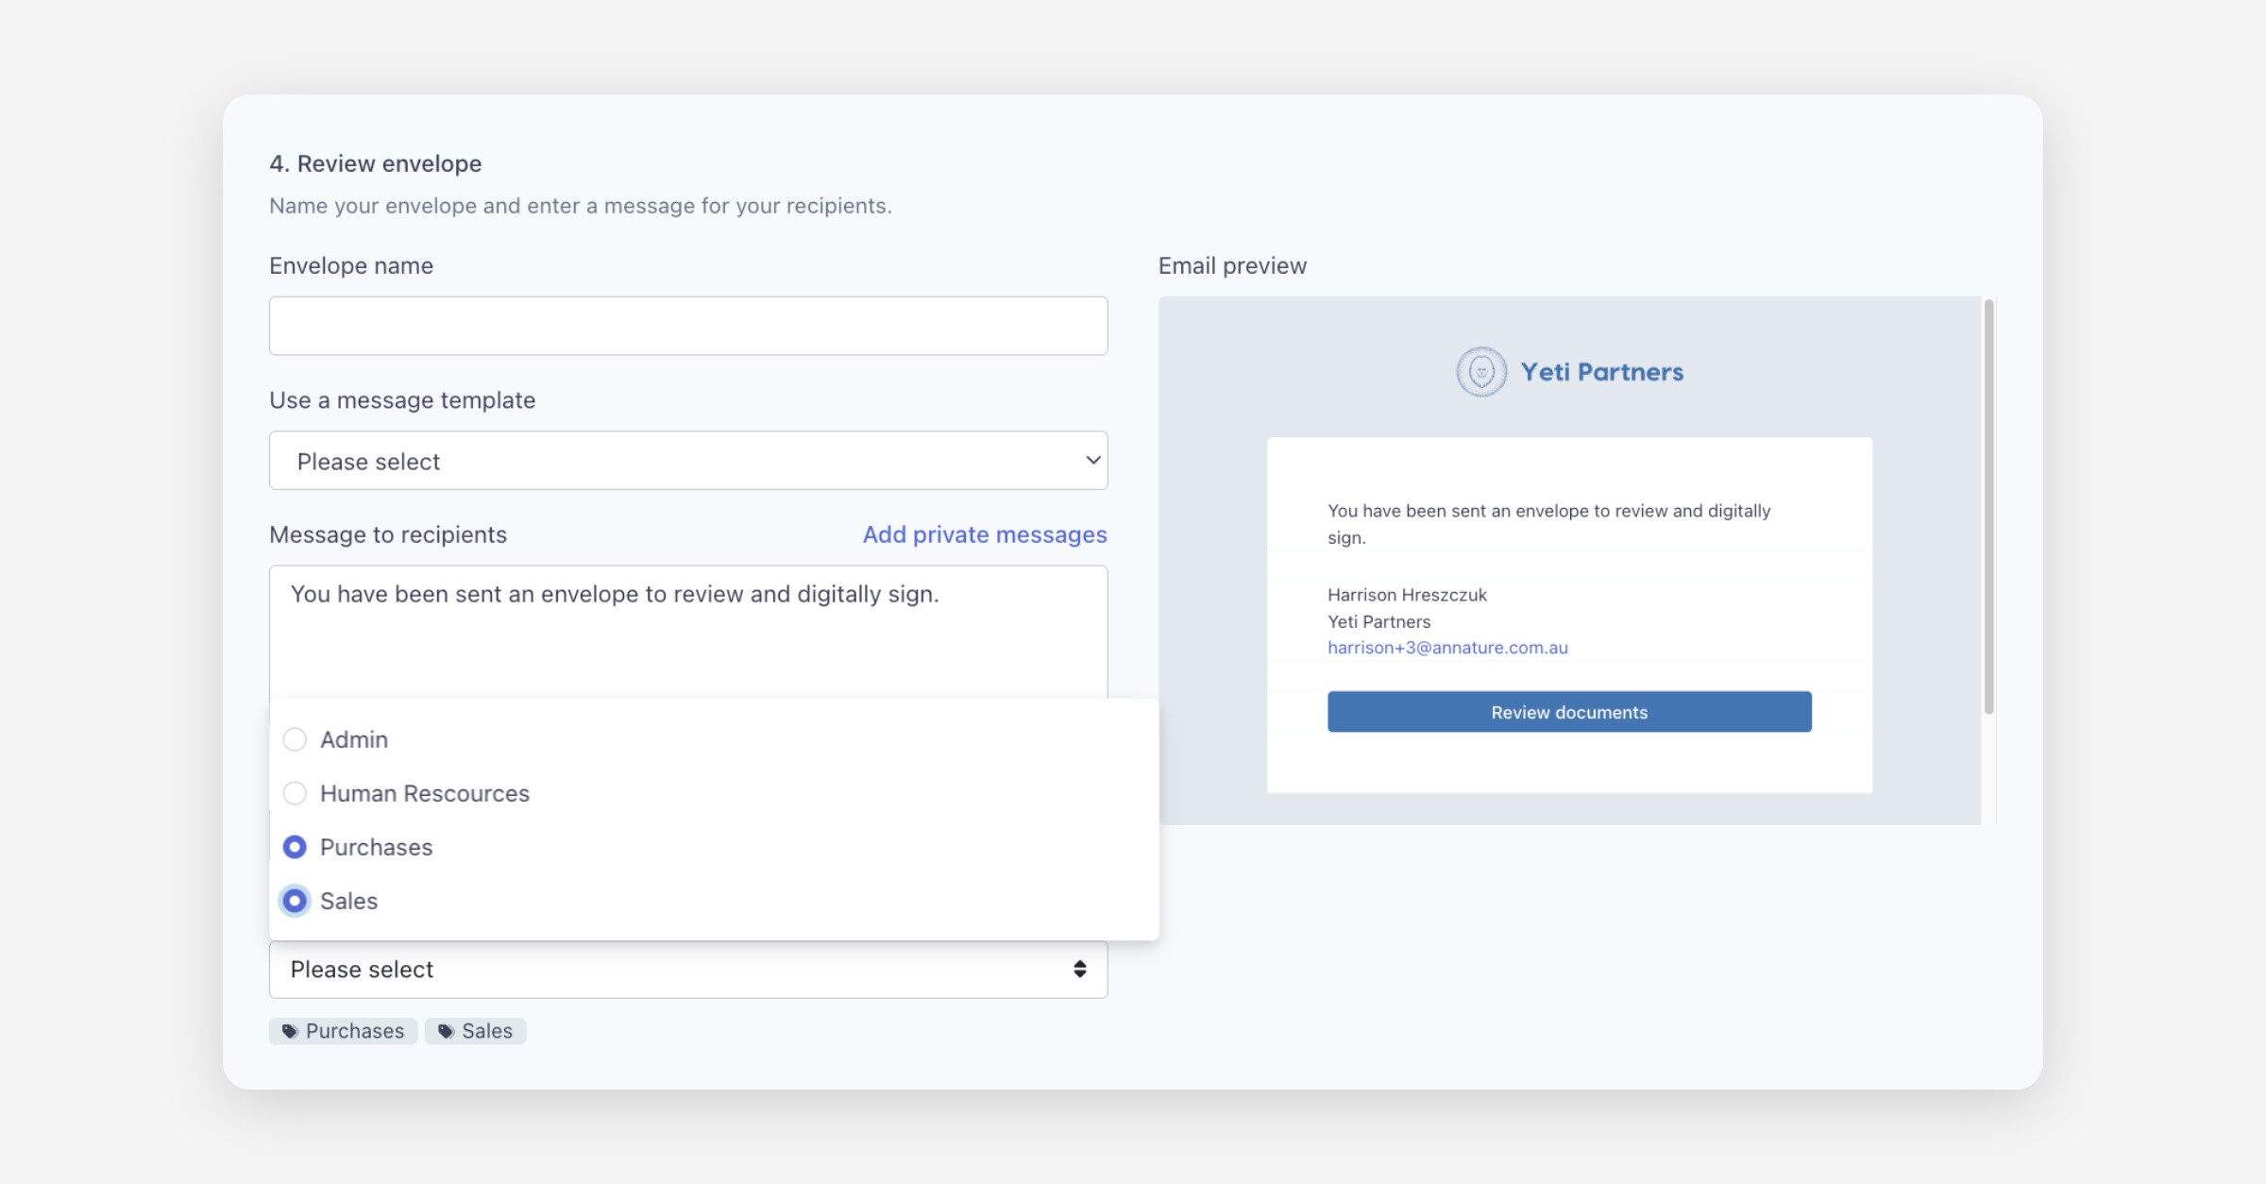
Task: Select the Human Rescources radio option
Action: (x=296, y=793)
